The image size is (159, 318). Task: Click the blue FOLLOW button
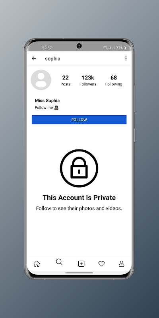79,120
